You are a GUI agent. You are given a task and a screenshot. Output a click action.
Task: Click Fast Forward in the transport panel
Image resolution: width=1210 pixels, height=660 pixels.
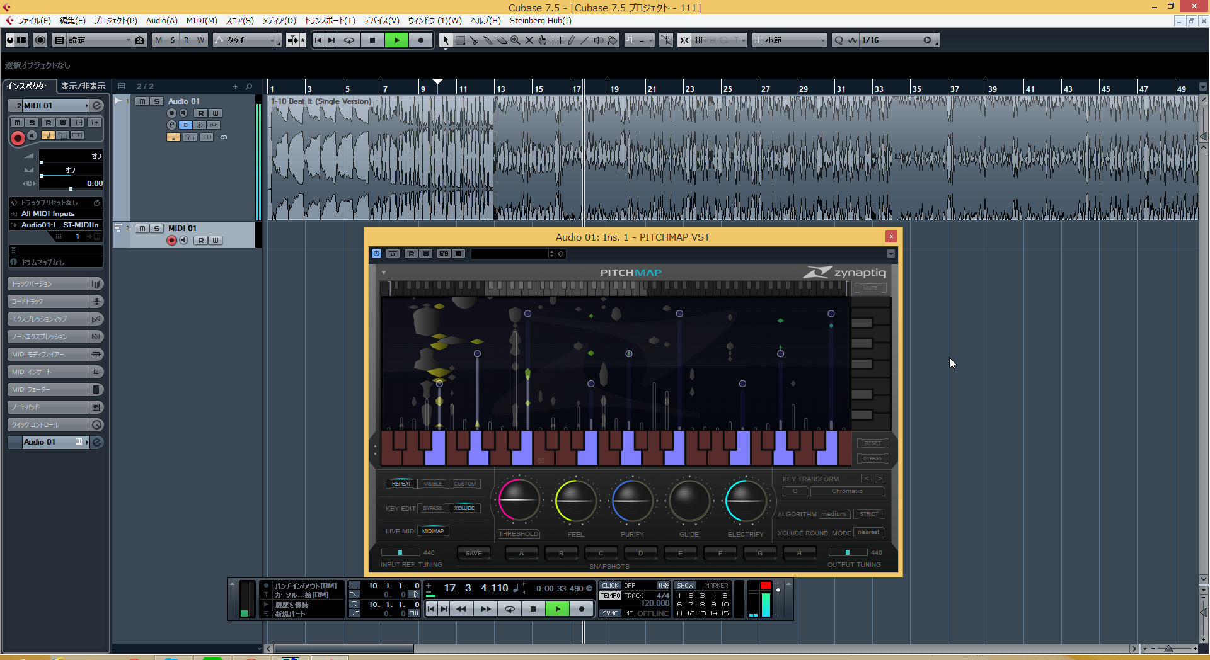(x=486, y=609)
